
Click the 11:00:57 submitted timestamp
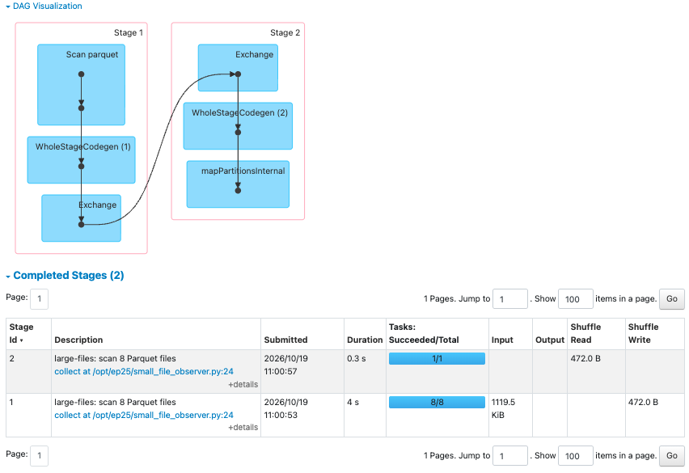coord(281,372)
